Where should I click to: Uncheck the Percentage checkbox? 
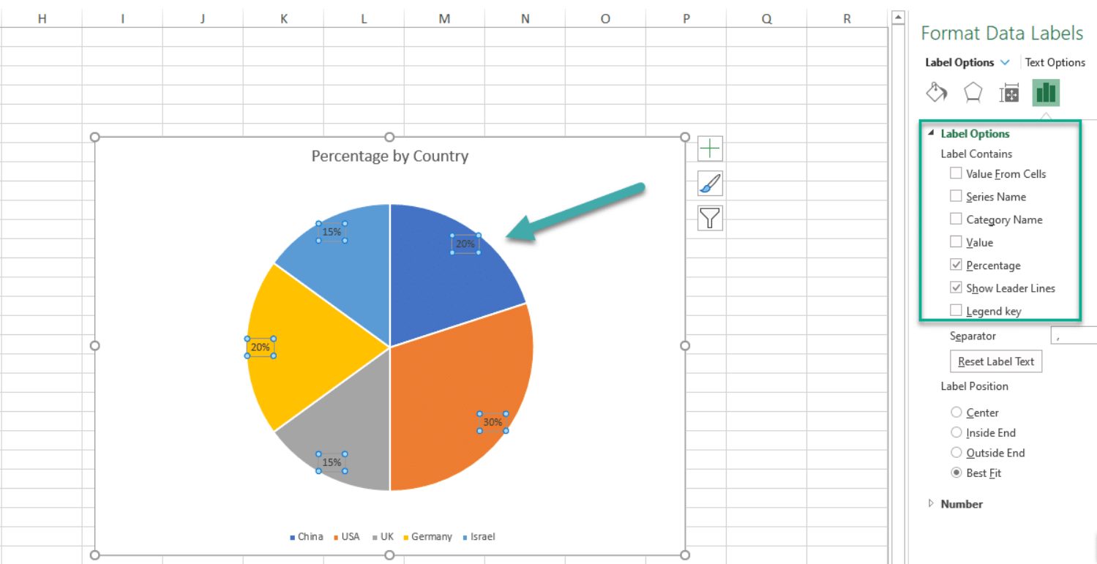click(956, 265)
